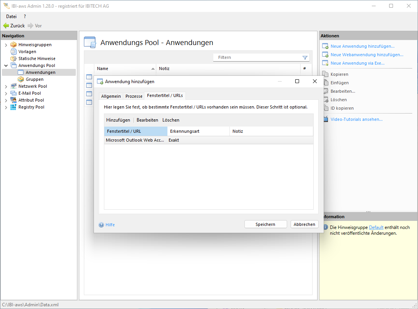Select the Microsoft Outlook Web Access row

[x=135, y=140]
